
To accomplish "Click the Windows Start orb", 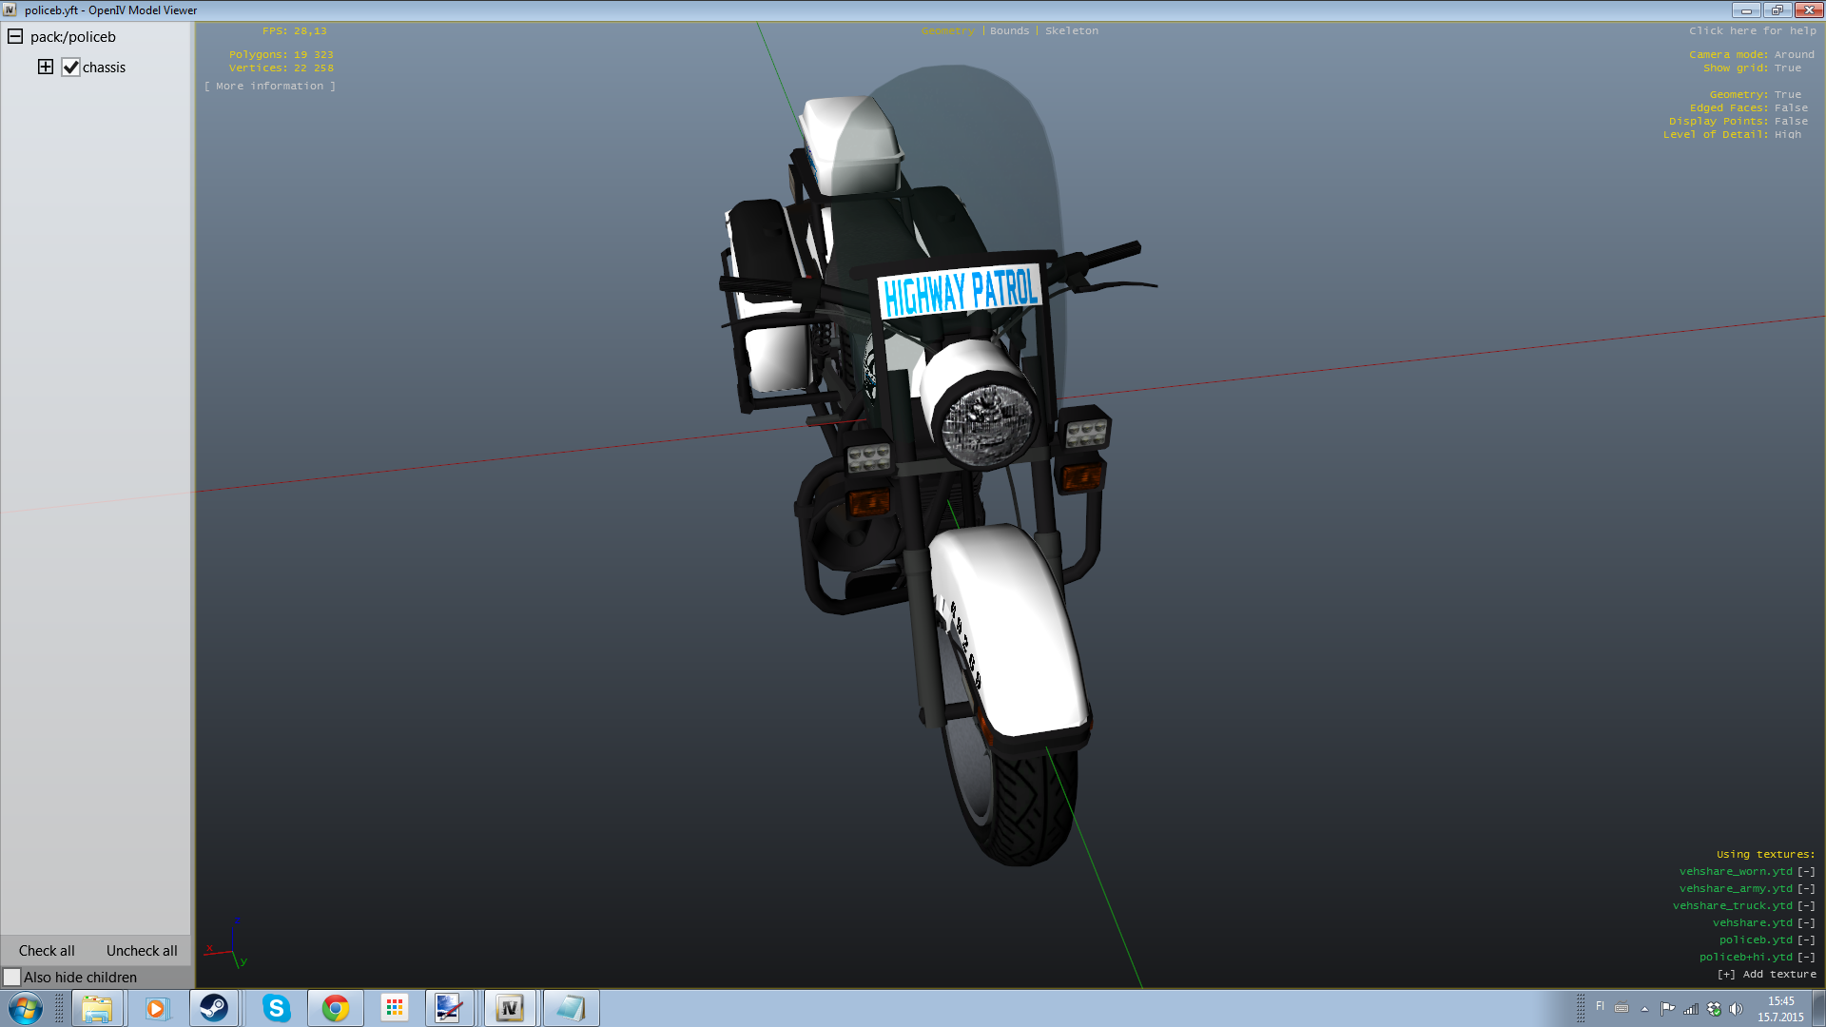I will (x=26, y=1008).
